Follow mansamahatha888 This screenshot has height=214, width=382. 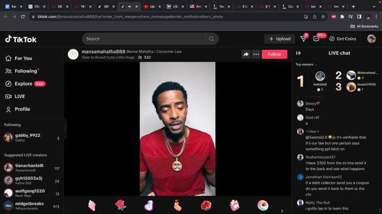(x=275, y=54)
